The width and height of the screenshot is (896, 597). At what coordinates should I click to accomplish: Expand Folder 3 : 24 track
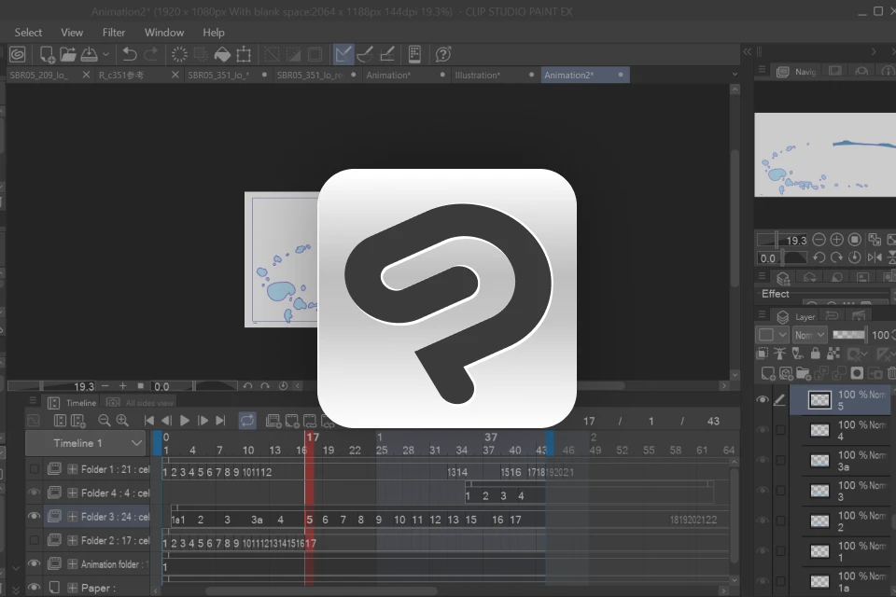pos(73,517)
